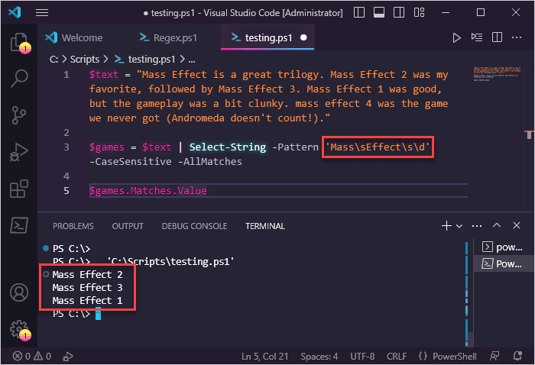Open the Explorer view in activity bar
The image size is (535, 365).
point(19,43)
